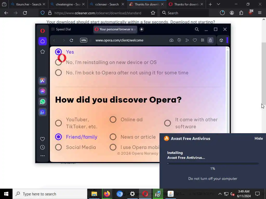Open sidebar setup three-dots menu
266x199 pixels.
(x=43, y=155)
